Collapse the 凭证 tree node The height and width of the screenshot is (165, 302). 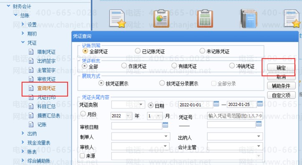pos(23,42)
